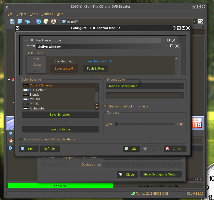The width and height of the screenshot is (214, 200).
Task: Open Configure dialog window menu icon
Action: (x=18, y=28)
